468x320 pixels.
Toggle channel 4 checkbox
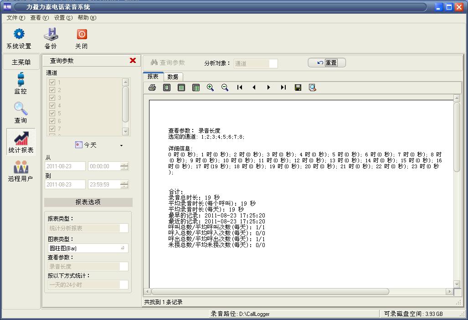(x=52, y=106)
